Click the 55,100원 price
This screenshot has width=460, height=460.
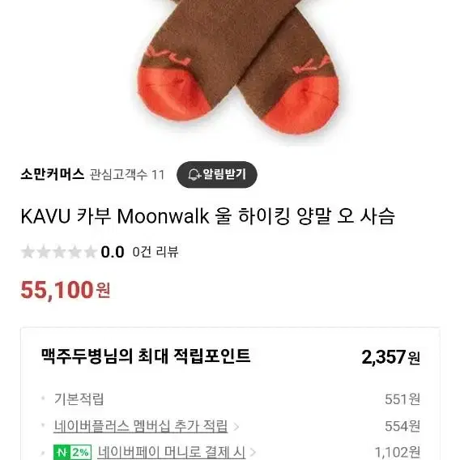(x=66, y=290)
